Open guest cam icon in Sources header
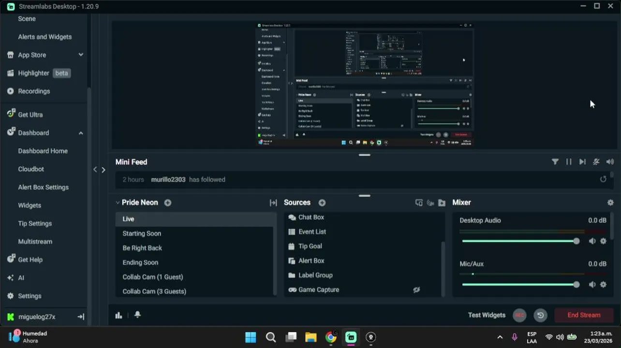 [430, 203]
